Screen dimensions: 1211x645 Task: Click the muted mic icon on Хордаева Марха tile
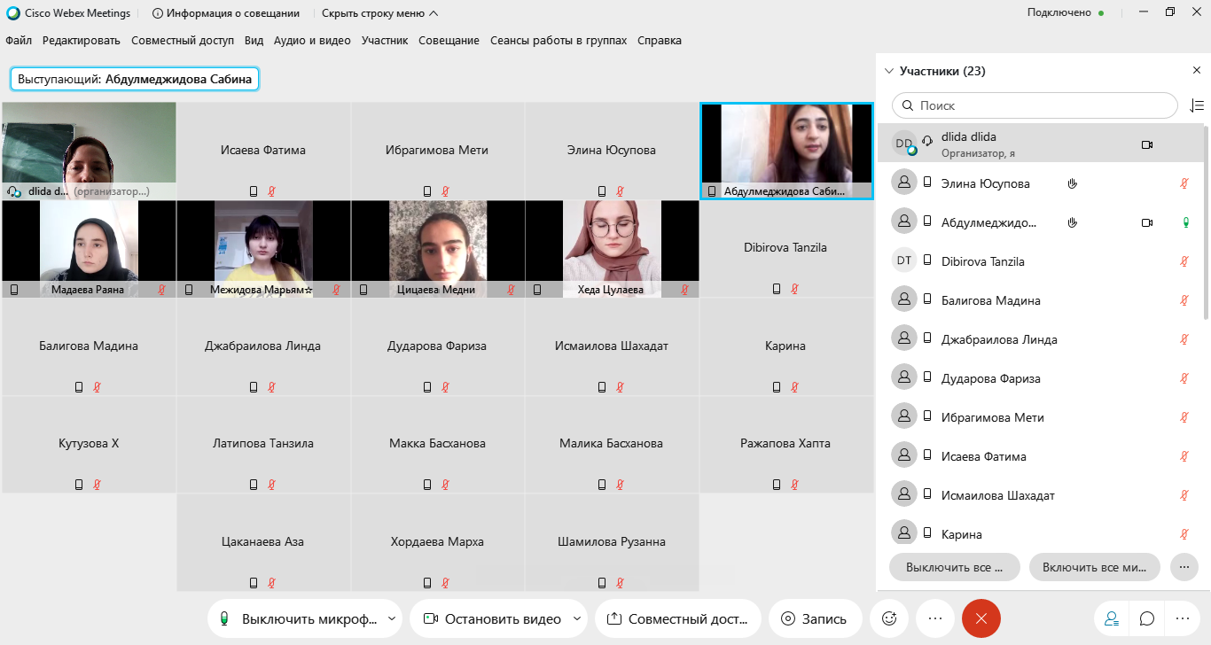point(446,583)
